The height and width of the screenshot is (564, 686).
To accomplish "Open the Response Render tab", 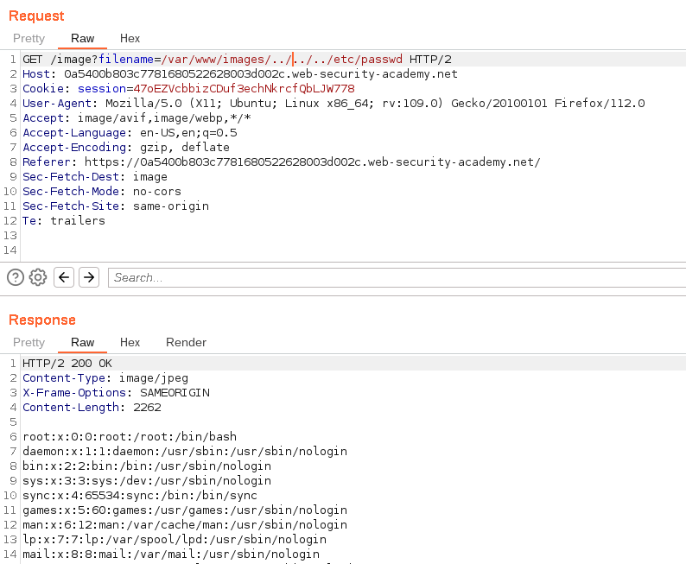I will (186, 342).
